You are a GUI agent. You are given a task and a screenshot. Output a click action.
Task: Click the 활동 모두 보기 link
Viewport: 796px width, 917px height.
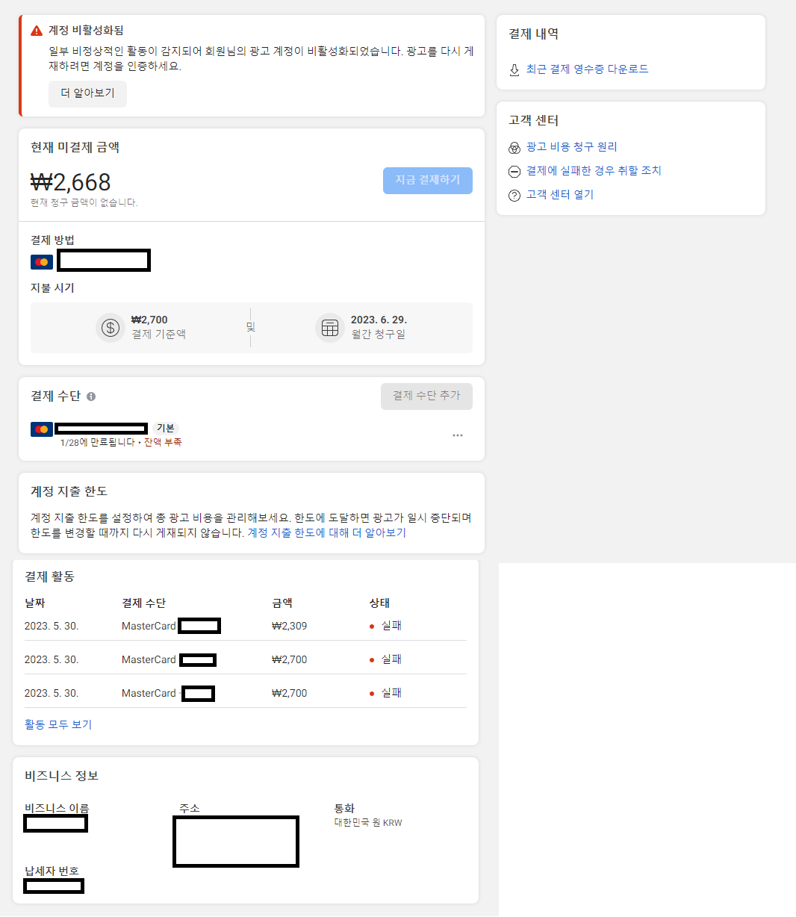pos(58,724)
